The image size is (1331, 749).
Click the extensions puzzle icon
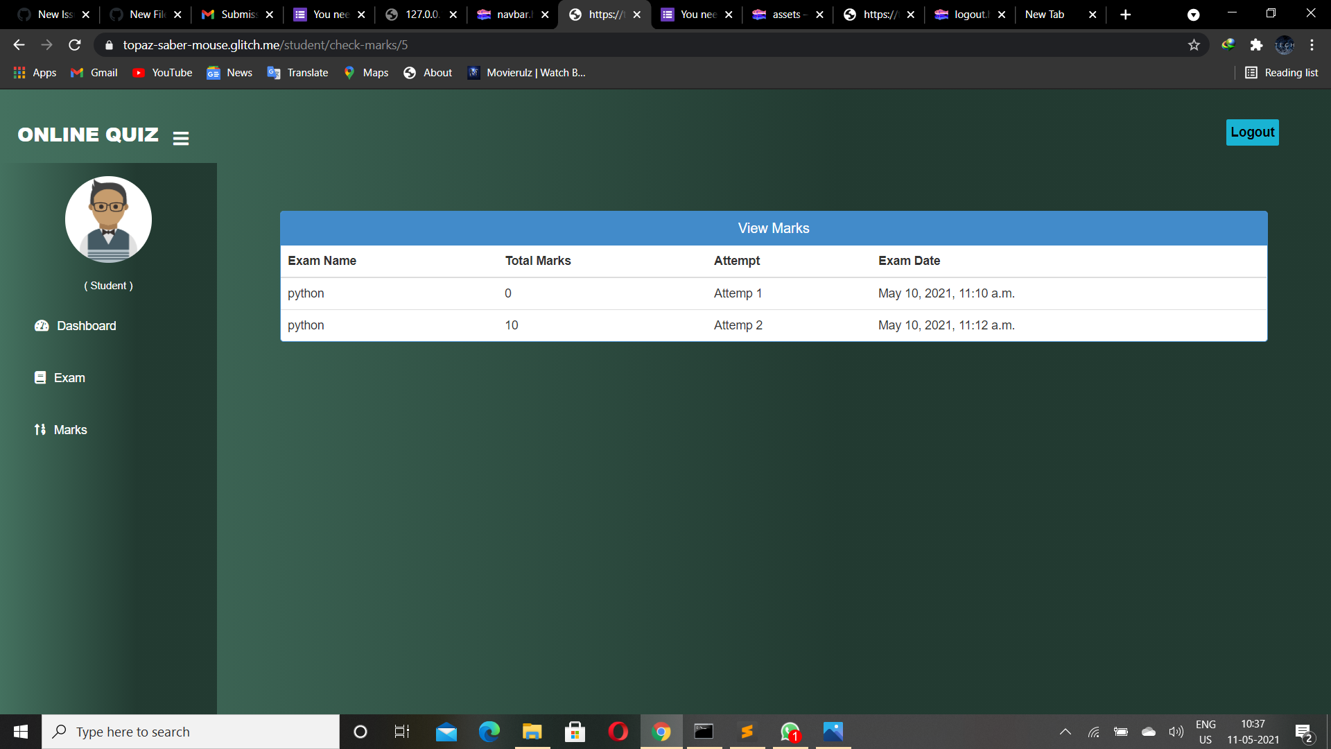pos(1257,44)
